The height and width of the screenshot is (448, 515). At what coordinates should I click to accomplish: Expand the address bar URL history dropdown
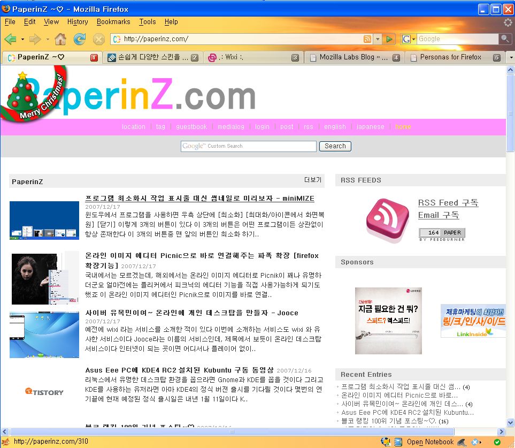click(x=378, y=39)
